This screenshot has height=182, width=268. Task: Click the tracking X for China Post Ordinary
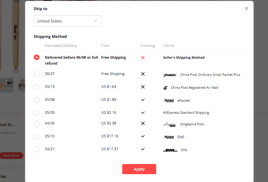pos(143,74)
